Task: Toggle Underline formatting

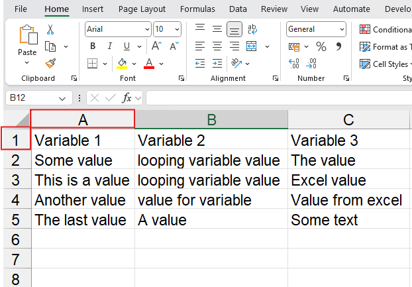Action: [127, 46]
